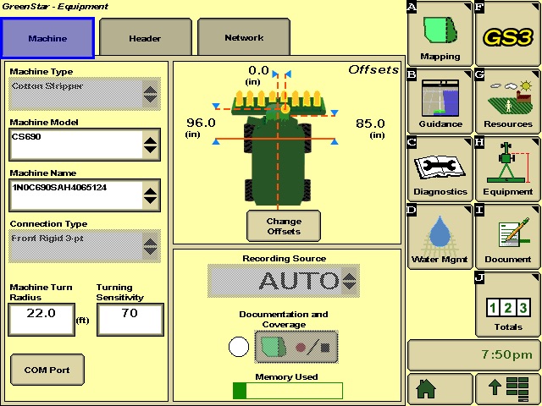The height and width of the screenshot is (406, 542).
Task: Open the Totals counter icon
Action: [507, 304]
